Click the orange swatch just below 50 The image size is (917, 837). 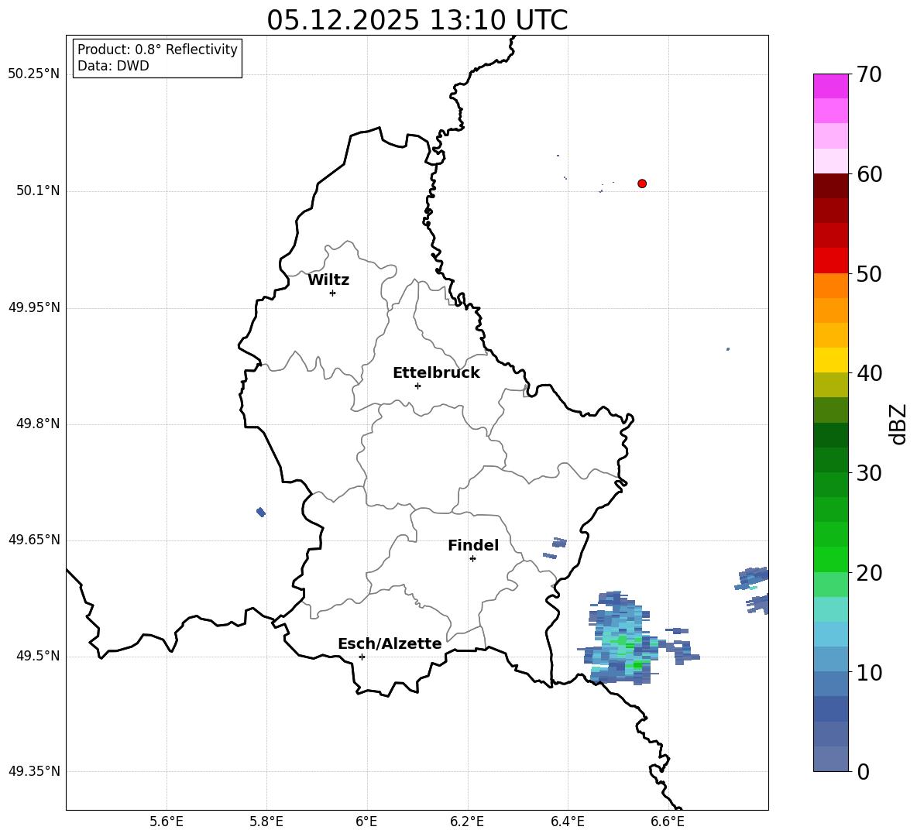tap(830, 286)
